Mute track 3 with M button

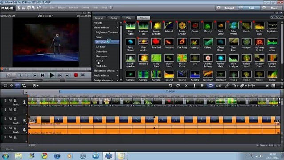(x=10, y=119)
